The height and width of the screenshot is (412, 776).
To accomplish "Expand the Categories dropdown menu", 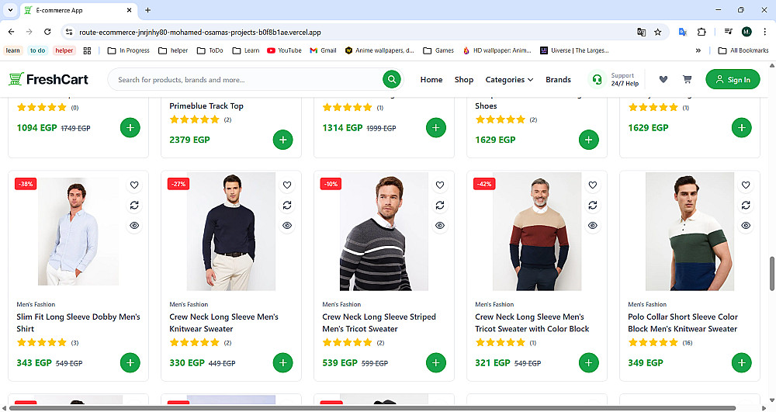I will point(509,79).
